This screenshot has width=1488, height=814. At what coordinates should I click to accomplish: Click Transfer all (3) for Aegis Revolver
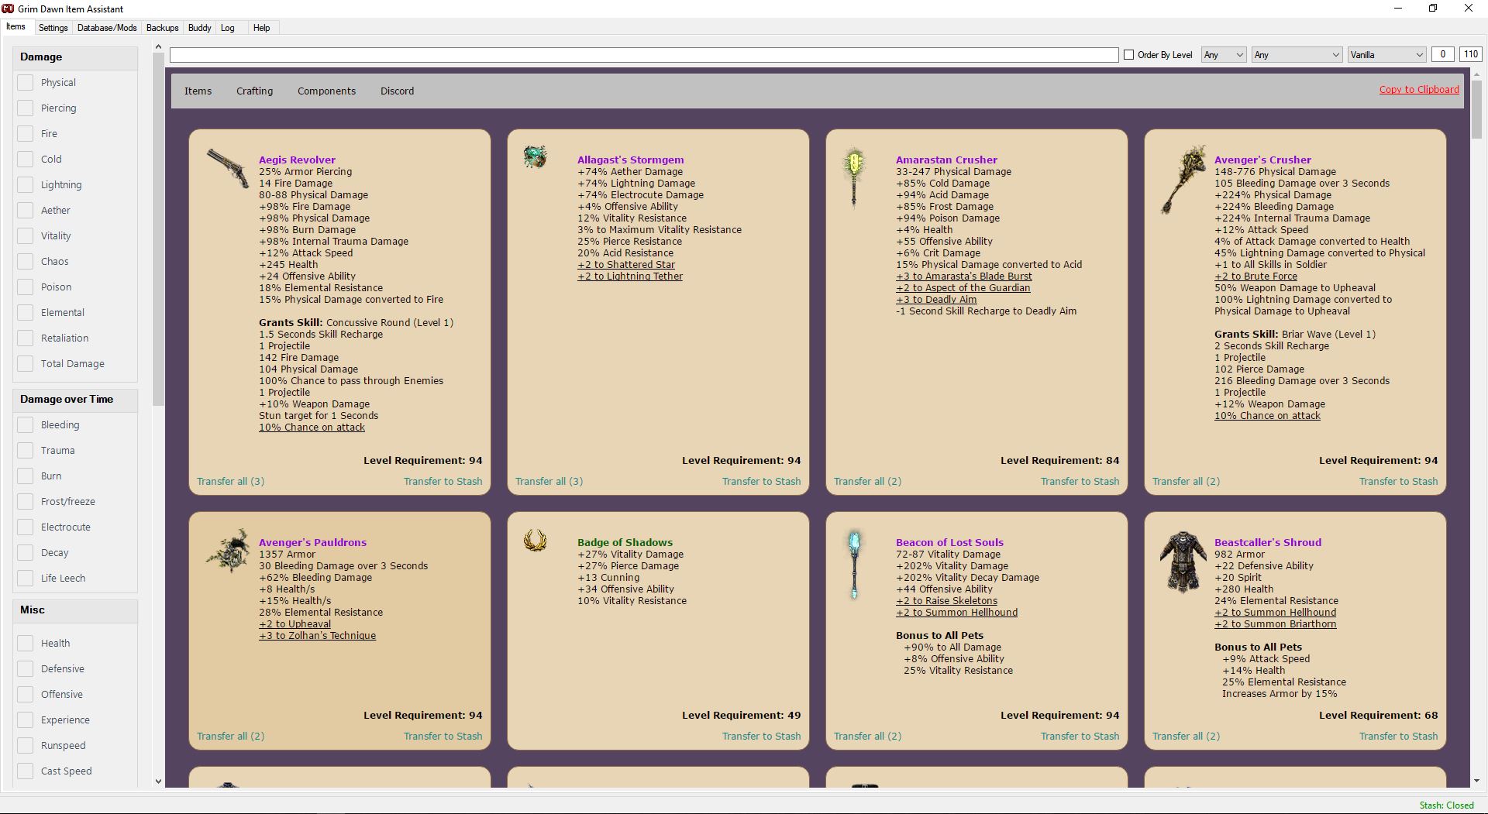(x=230, y=481)
